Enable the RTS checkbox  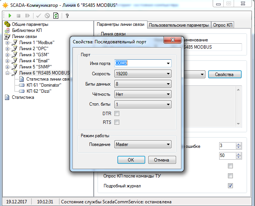tap(117, 122)
